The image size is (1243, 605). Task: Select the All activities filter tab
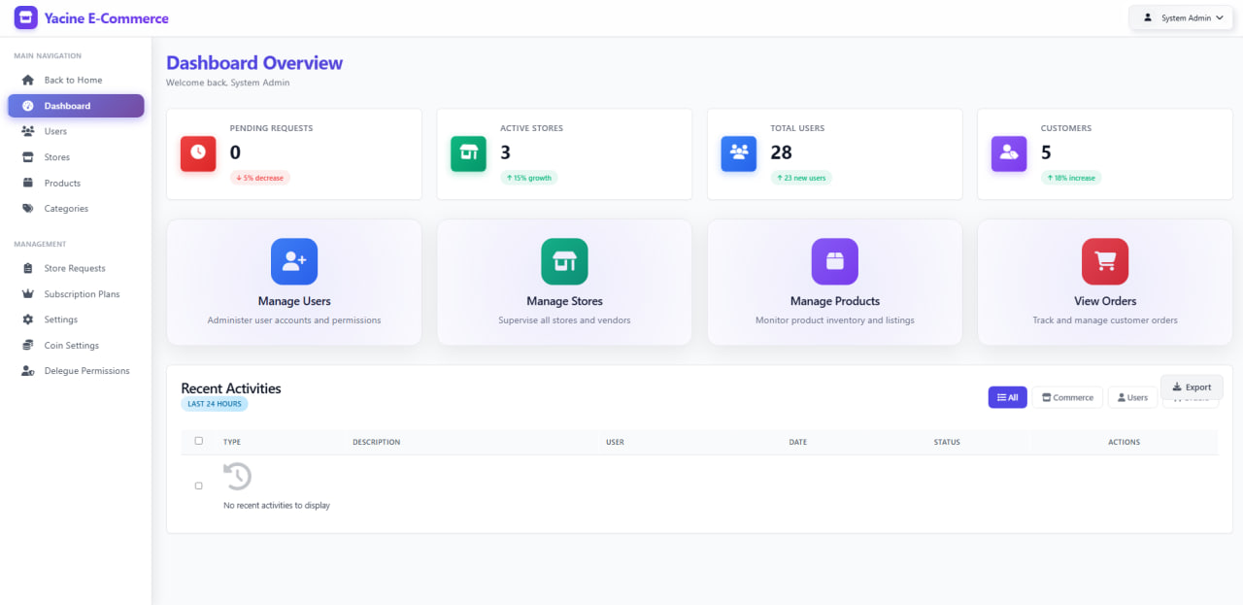click(1007, 397)
